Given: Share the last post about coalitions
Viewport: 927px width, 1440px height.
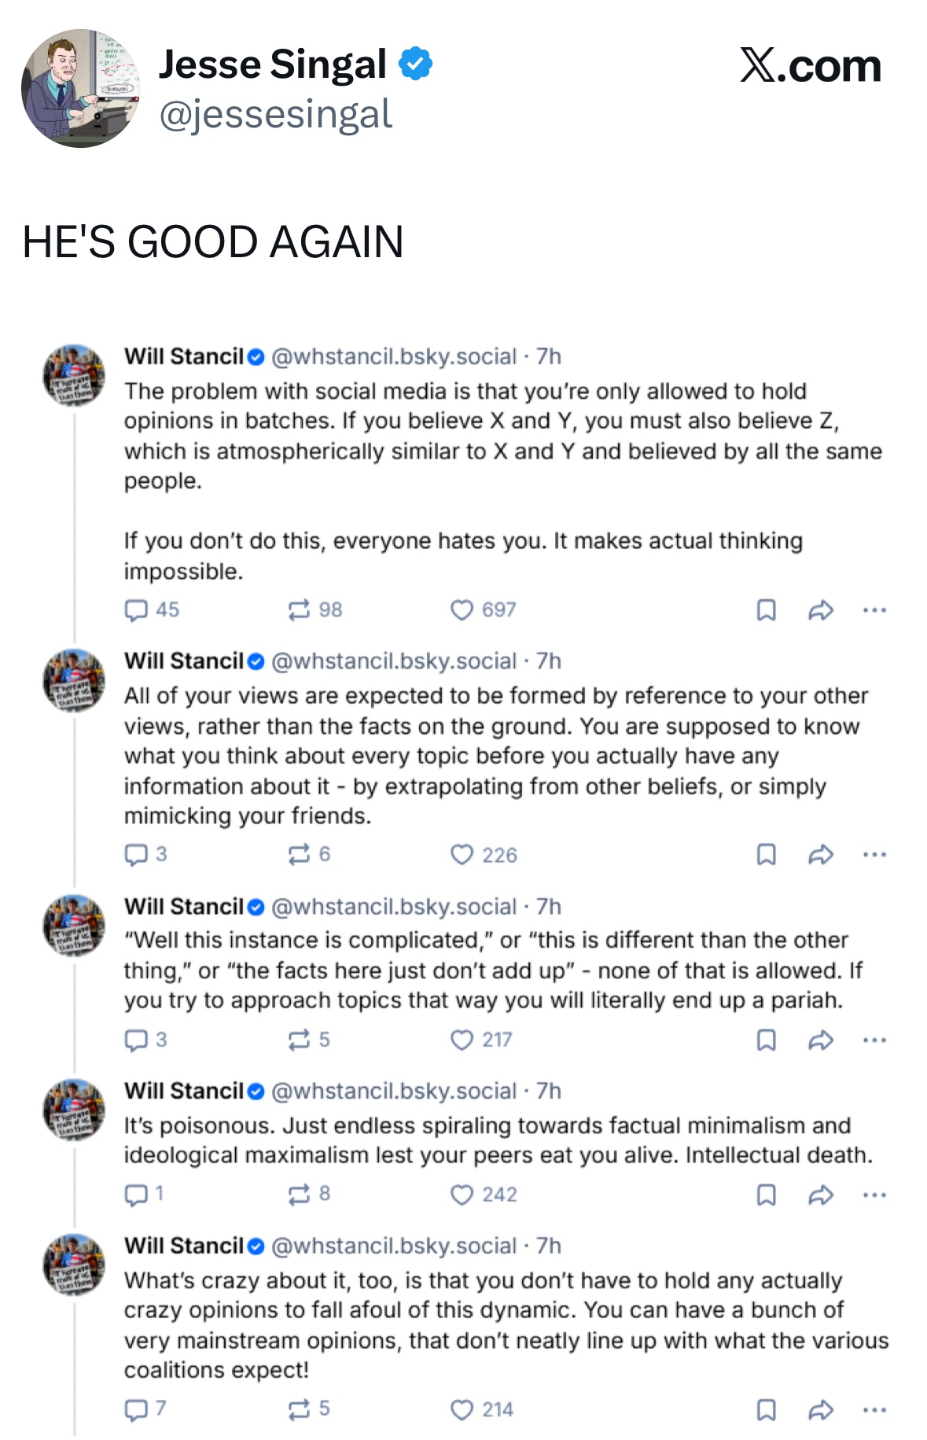Looking at the screenshot, I should pyautogui.click(x=820, y=1410).
